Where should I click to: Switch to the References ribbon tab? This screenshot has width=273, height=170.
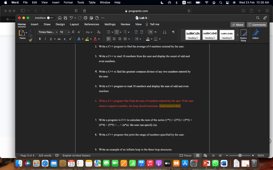tap(92, 24)
